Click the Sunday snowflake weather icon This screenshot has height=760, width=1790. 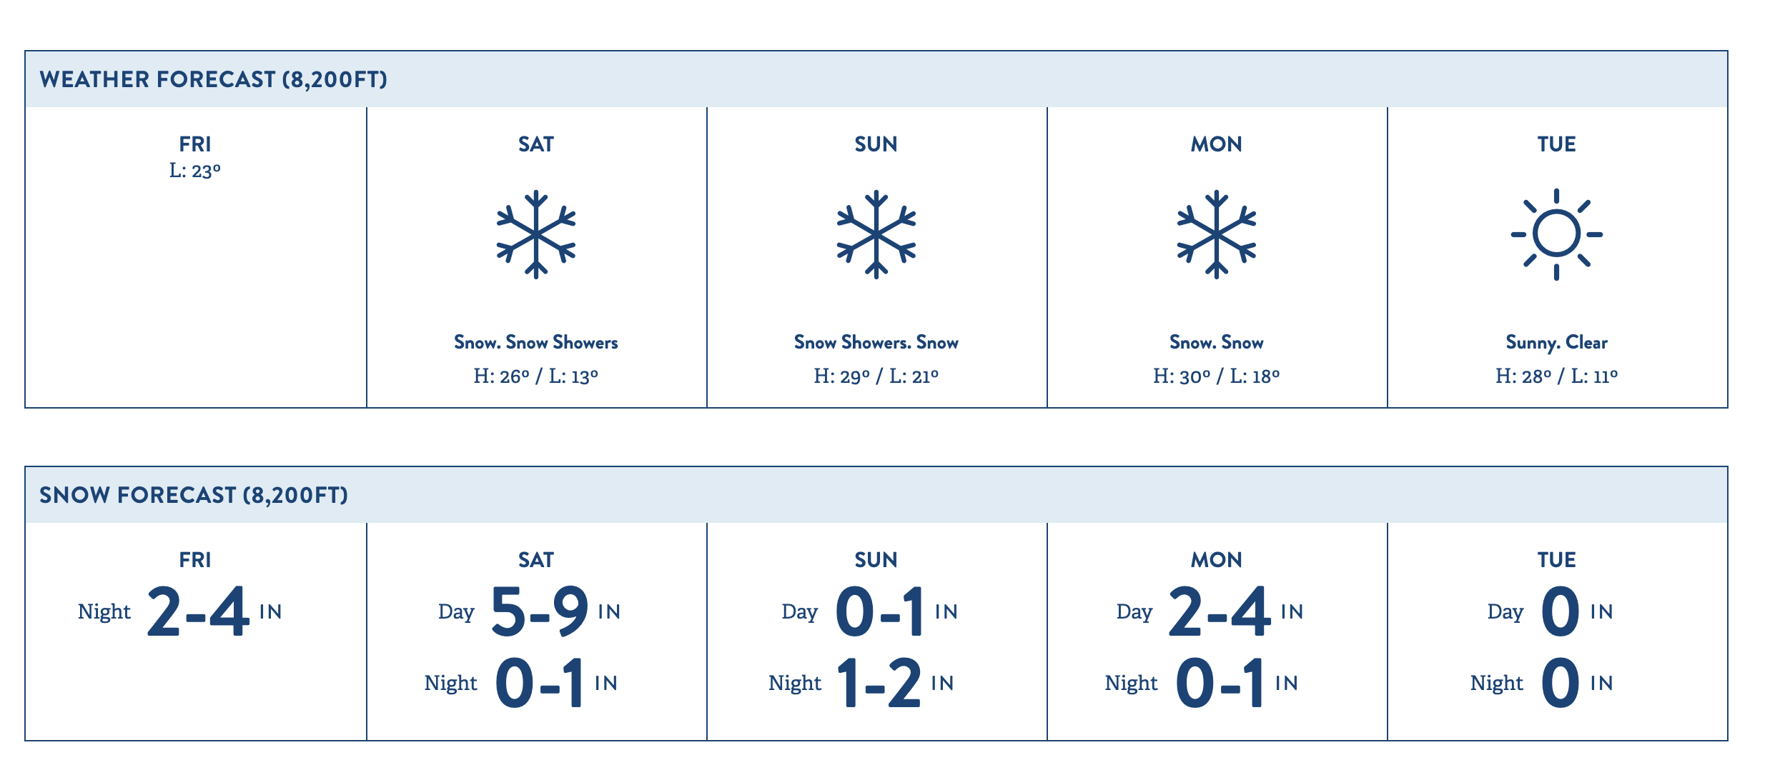point(876,234)
